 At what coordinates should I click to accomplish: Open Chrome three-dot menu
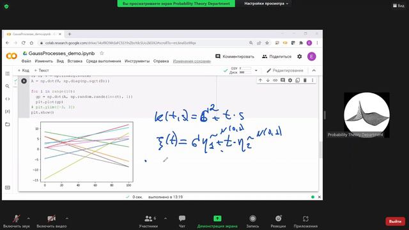(x=317, y=43)
